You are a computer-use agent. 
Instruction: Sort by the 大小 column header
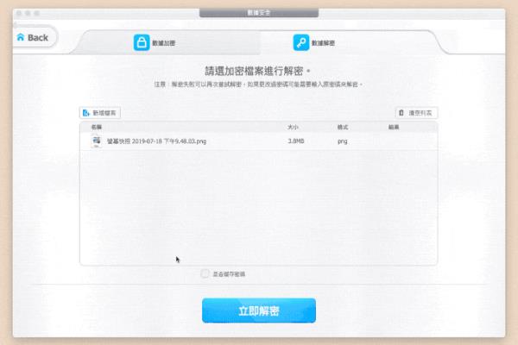pos(293,127)
